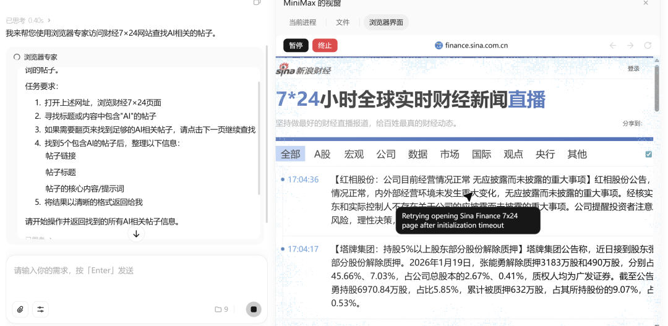Select the A股 category tab
This screenshot has height=326, width=668.
click(322, 154)
